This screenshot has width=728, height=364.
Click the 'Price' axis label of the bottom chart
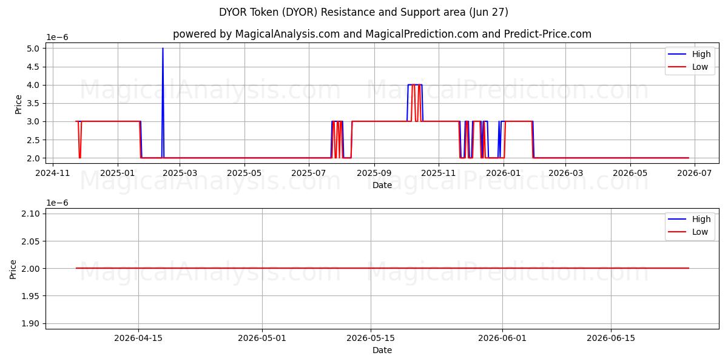(x=13, y=268)
